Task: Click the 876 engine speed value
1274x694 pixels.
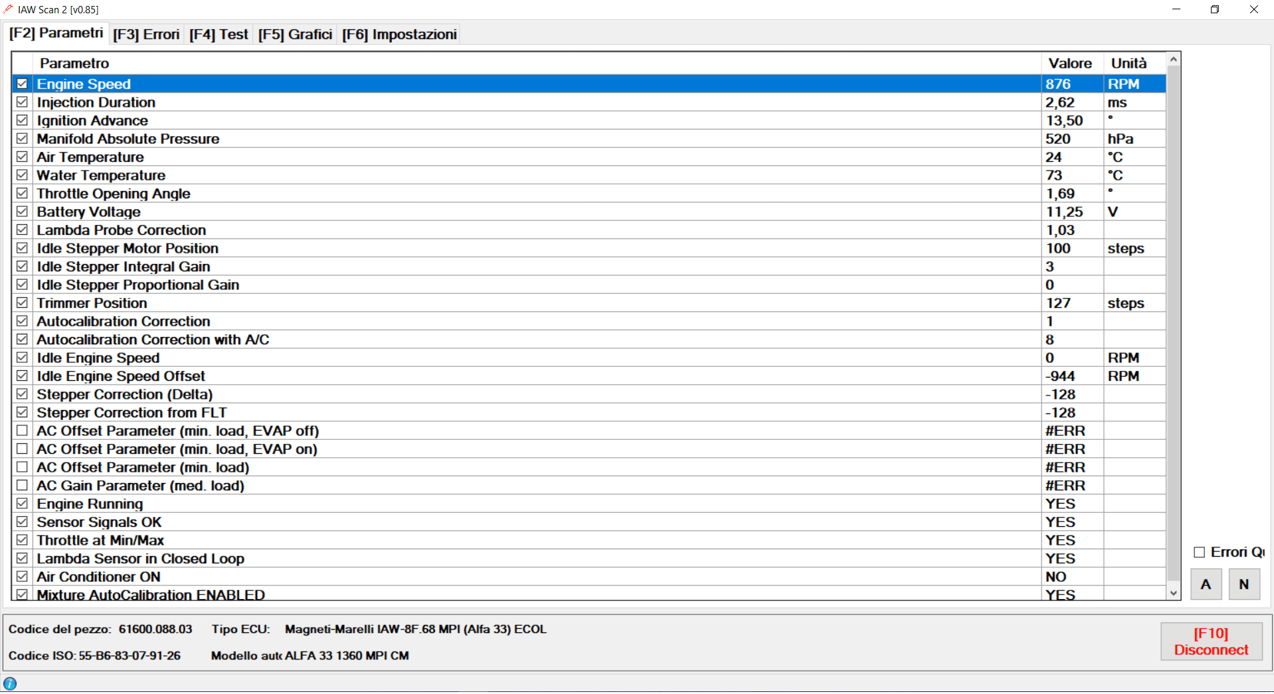Action: pyautogui.click(x=1058, y=84)
